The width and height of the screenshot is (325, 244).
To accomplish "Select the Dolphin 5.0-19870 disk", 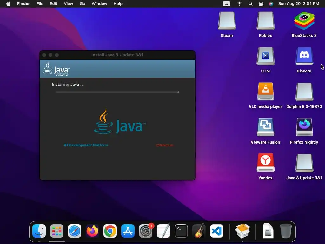I will pos(304,92).
